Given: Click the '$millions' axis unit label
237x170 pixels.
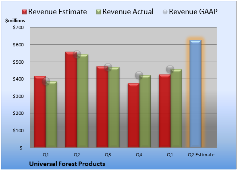Looking at the screenshot, I should tap(15, 21).
